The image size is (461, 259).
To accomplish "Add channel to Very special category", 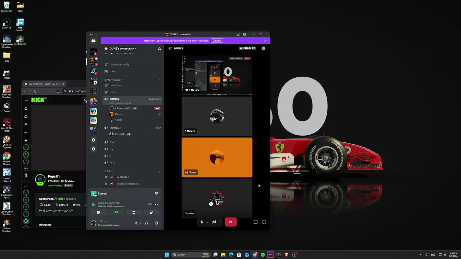I will pos(159,80).
